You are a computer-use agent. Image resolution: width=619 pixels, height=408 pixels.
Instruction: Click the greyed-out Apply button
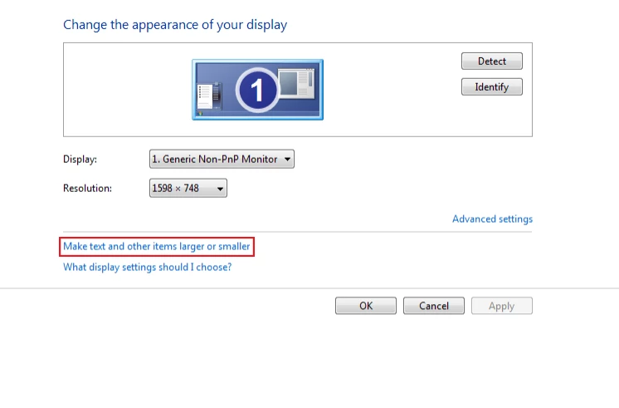(x=501, y=306)
